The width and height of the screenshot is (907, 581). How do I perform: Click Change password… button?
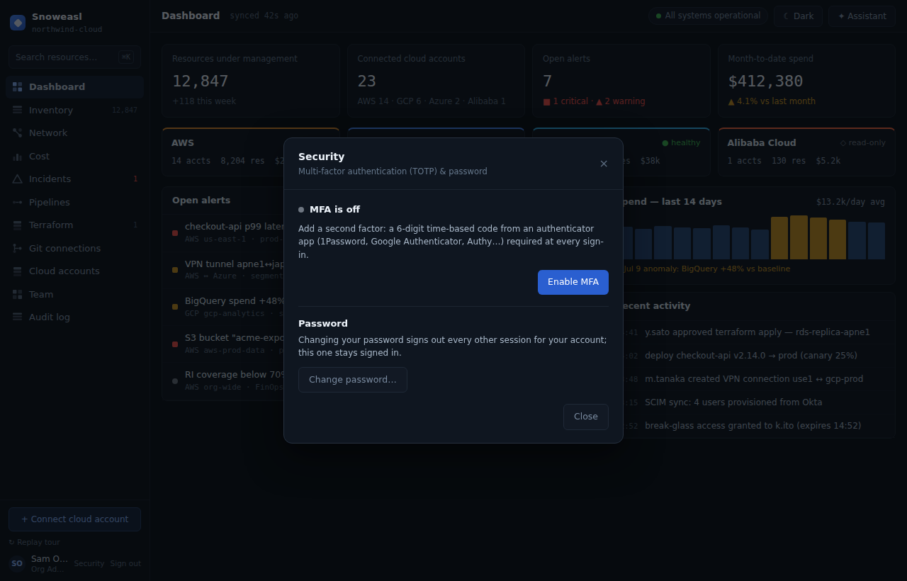353,380
